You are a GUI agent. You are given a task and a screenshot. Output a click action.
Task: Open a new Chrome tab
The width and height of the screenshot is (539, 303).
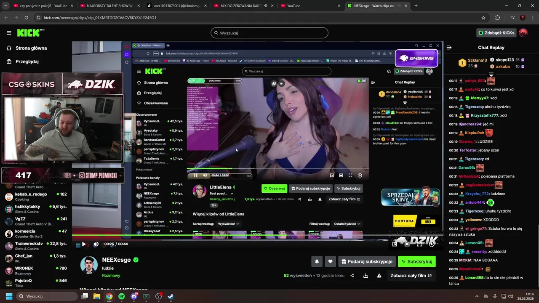[416, 5]
